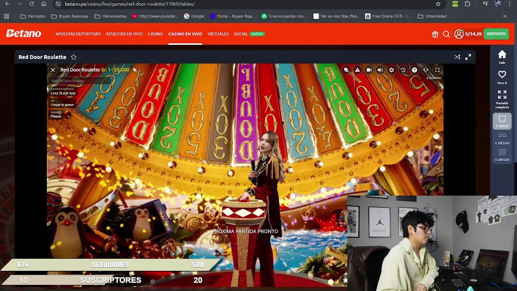Screen dimensions: 517x291
Task: Select CASINO EN VIVO tab
Action: click(x=185, y=34)
